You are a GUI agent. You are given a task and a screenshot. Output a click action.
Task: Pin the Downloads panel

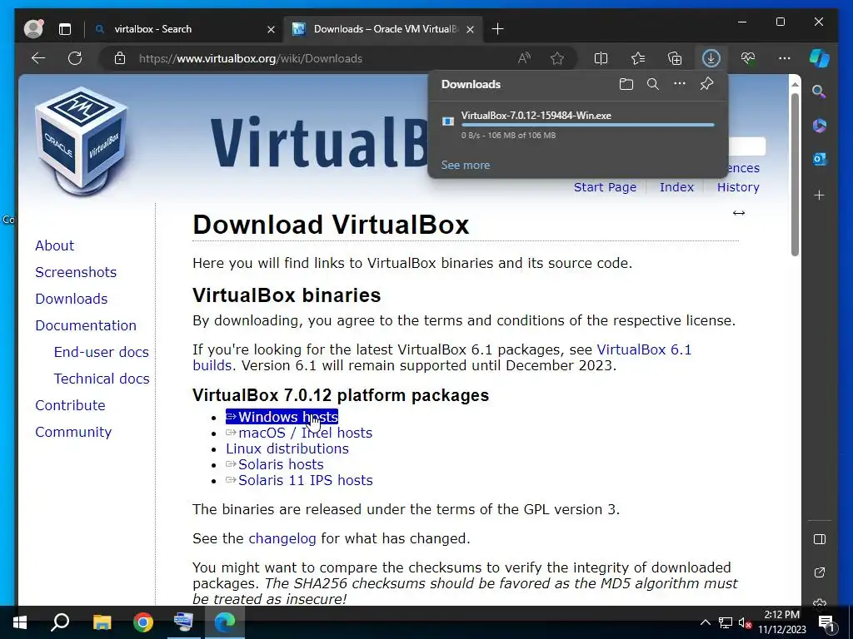(706, 84)
